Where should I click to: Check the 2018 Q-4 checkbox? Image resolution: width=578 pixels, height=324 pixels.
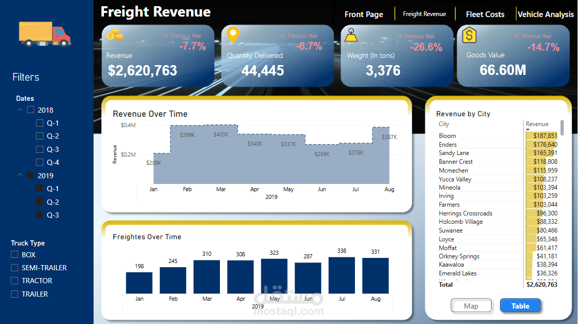click(x=39, y=162)
